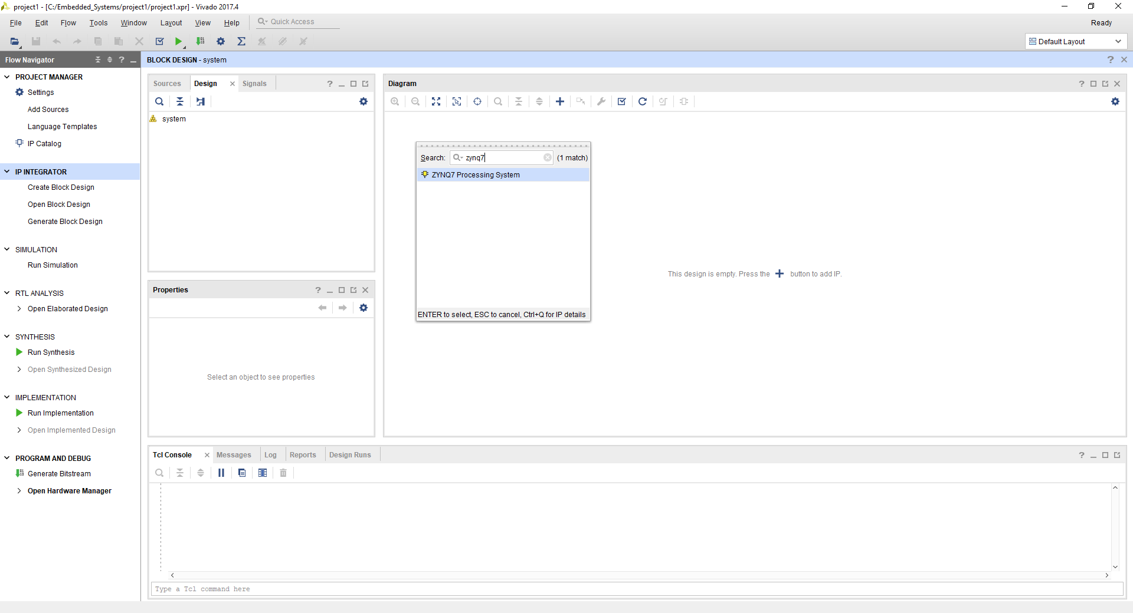This screenshot has height=613, width=1133.
Task: Collapse IP INTEGRATOR section
Action: pyautogui.click(x=7, y=172)
